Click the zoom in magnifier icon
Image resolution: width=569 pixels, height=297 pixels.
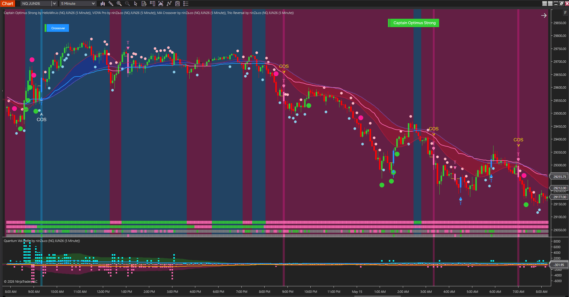pos(119,4)
